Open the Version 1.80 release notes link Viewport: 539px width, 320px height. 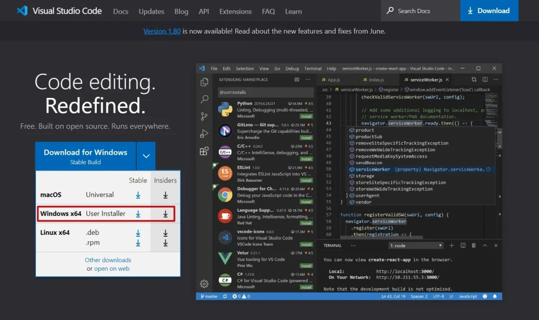tap(162, 31)
